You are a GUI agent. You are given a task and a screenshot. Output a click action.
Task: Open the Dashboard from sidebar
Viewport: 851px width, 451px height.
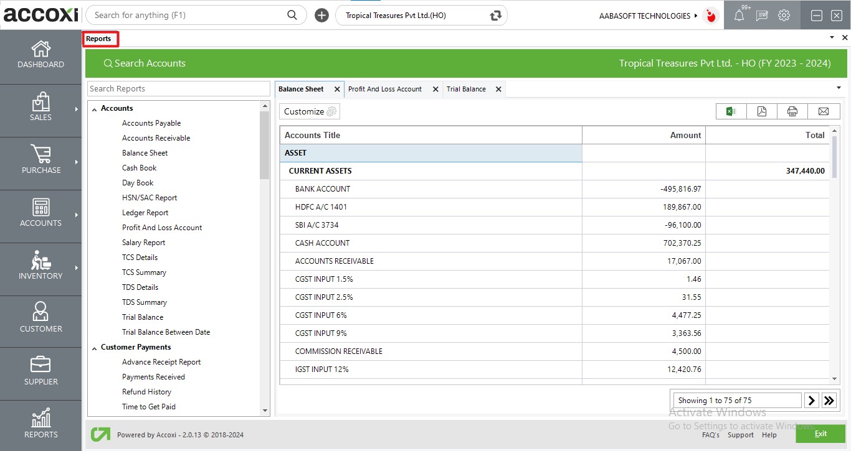click(x=40, y=55)
